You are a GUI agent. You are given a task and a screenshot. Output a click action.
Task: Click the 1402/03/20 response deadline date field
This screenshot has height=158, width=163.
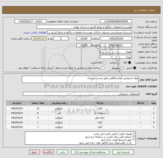116,39
